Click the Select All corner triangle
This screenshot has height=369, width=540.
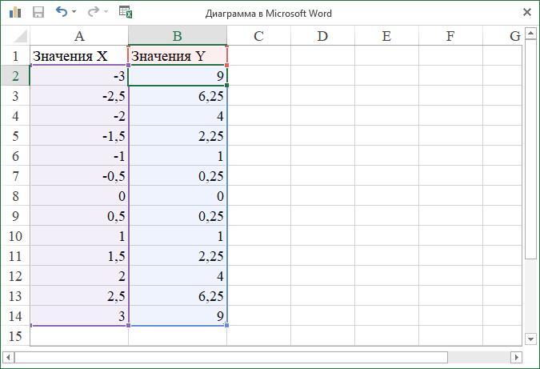[22, 38]
